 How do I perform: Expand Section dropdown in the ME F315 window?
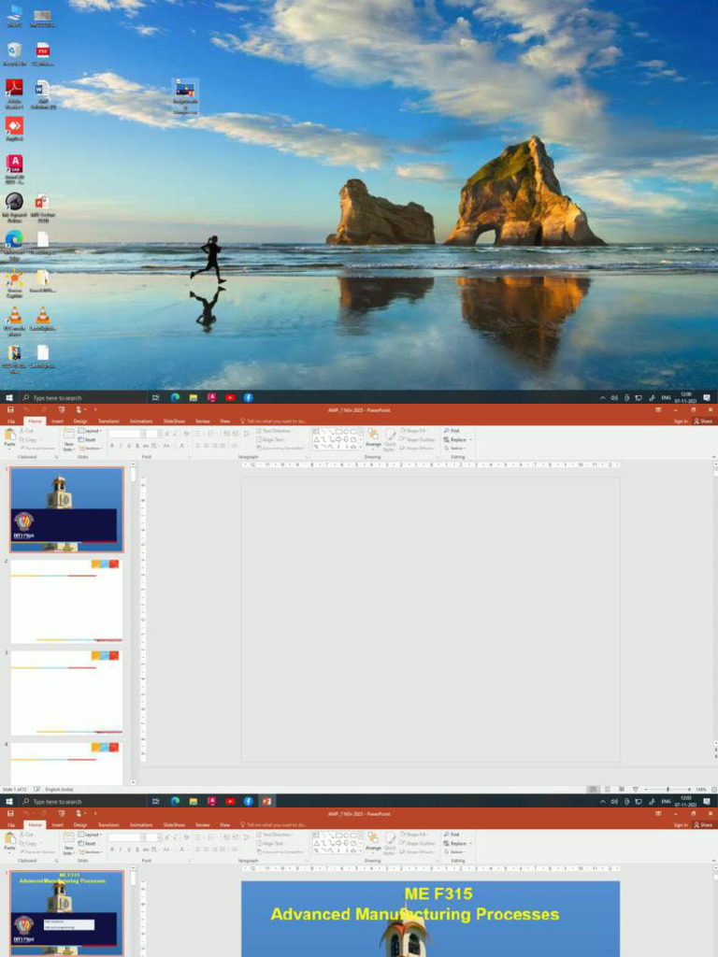coord(92,851)
